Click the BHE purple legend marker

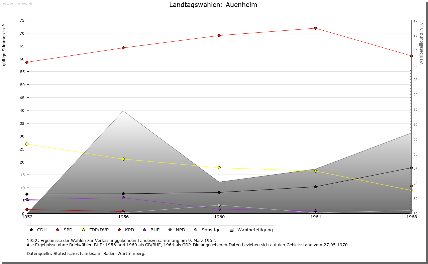click(x=145, y=230)
